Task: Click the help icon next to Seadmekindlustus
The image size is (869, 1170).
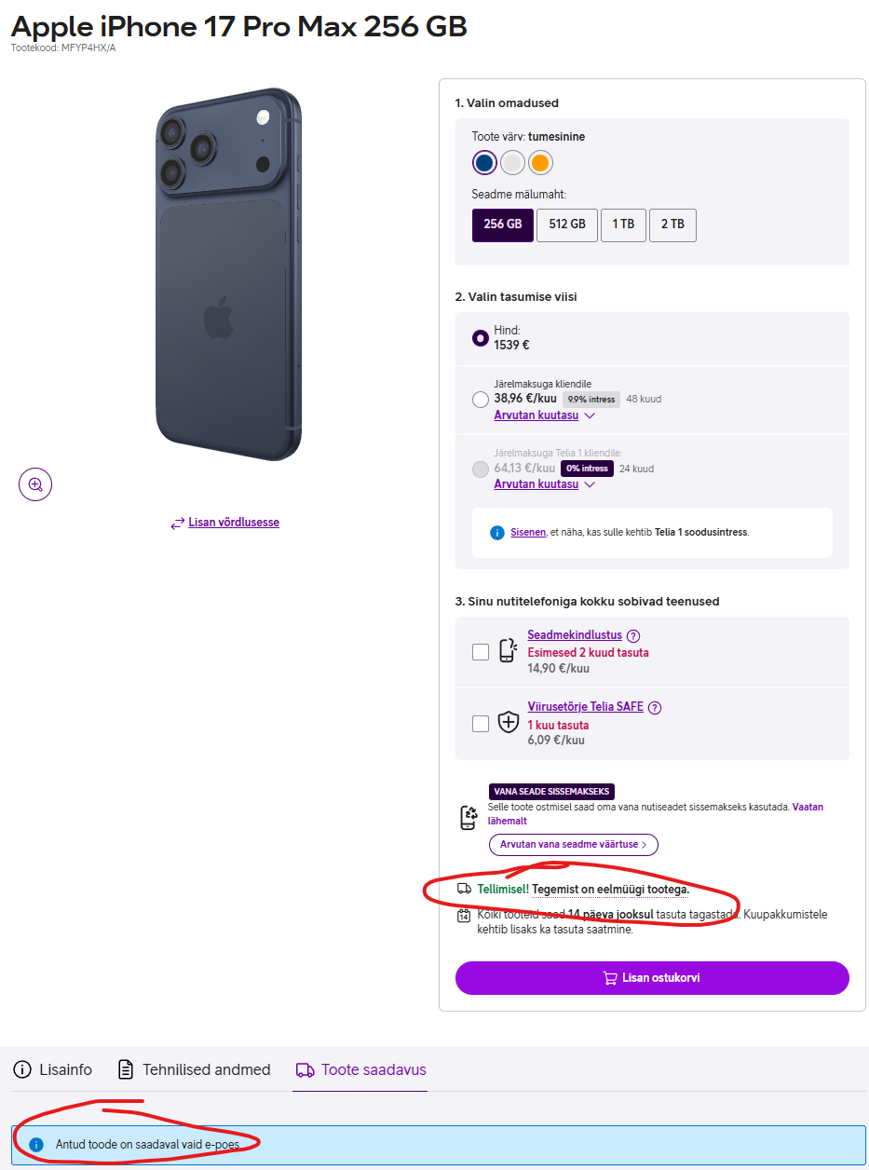Action: click(633, 636)
